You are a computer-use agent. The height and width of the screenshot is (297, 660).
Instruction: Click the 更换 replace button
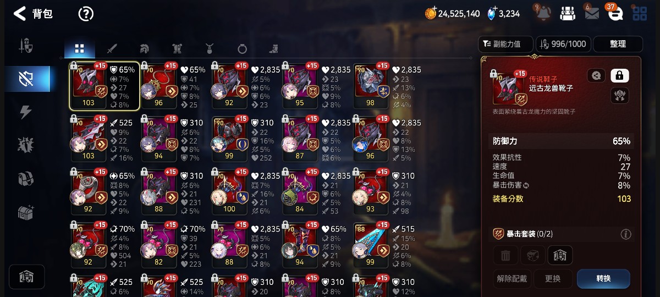click(552, 278)
